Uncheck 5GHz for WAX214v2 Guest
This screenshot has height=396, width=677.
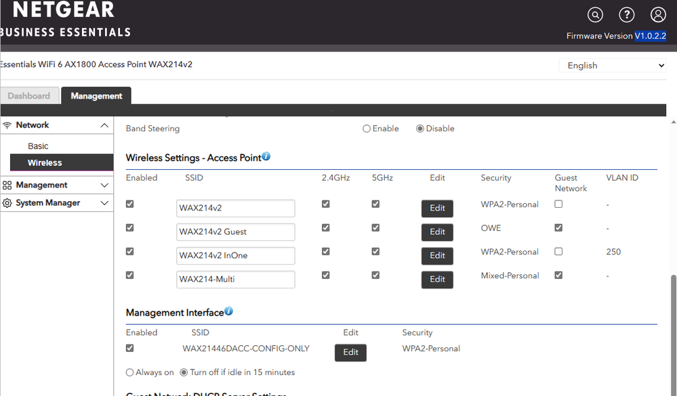point(375,227)
